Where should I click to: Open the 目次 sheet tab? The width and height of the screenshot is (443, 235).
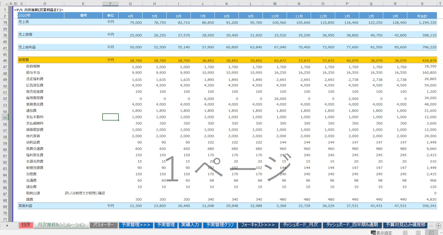click(x=25, y=225)
